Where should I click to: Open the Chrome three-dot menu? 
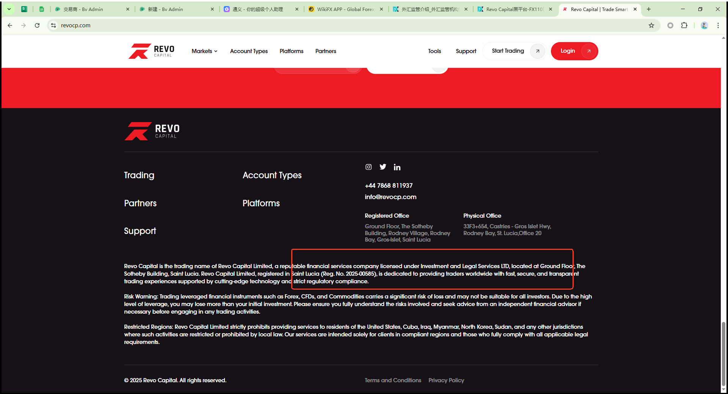(718, 25)
